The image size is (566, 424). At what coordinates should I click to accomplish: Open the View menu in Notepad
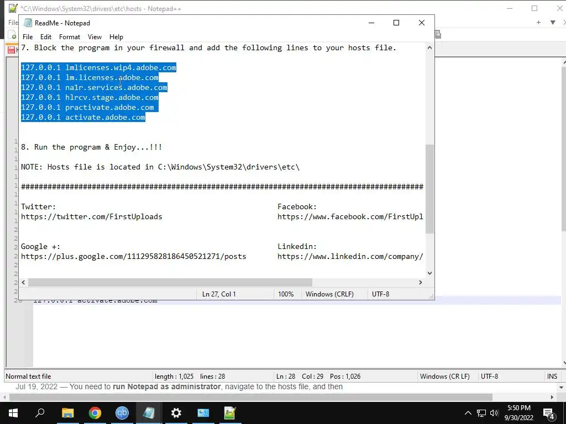pyautogui.click(x=95, y=37)
